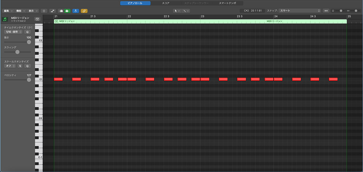The width and height of the screenshot is (363, 172).
Task: Click ruler at position 21 3
Action: point(93,16)
